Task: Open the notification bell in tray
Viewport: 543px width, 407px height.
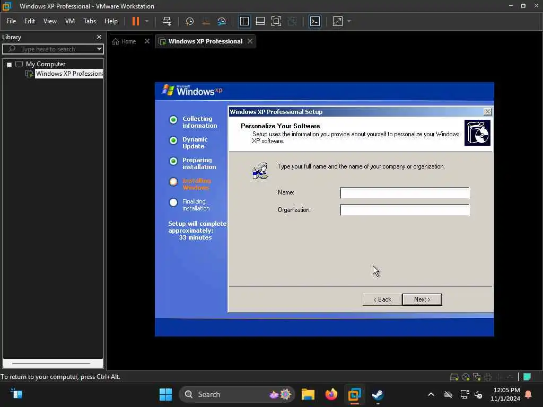Action: point(529,394)
